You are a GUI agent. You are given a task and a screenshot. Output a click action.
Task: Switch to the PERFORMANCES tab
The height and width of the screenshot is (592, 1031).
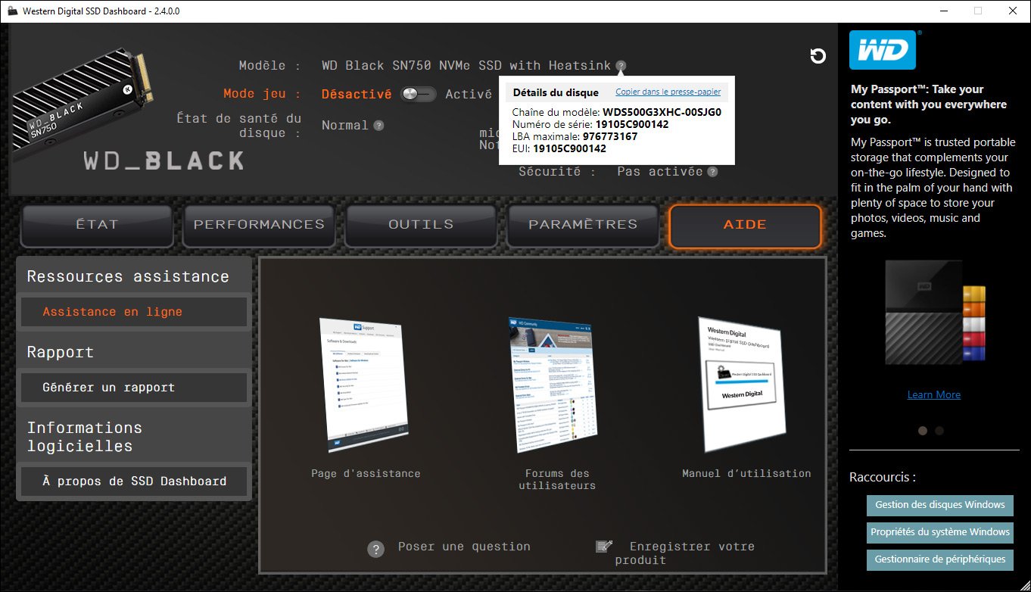(x=259, y=225)
